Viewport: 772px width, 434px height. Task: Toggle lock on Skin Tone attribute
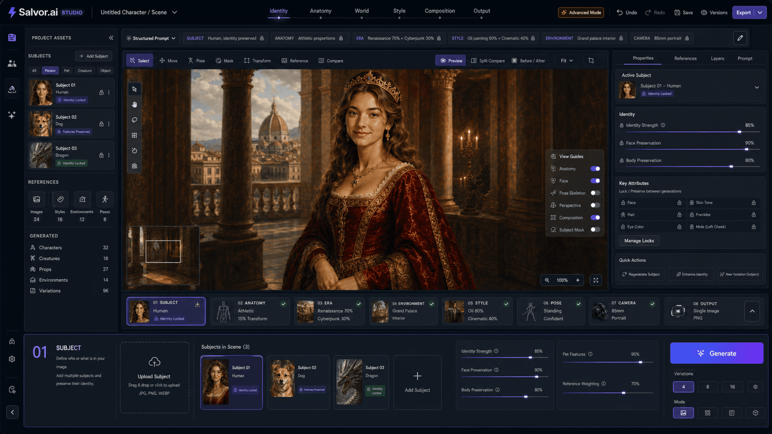754,203
